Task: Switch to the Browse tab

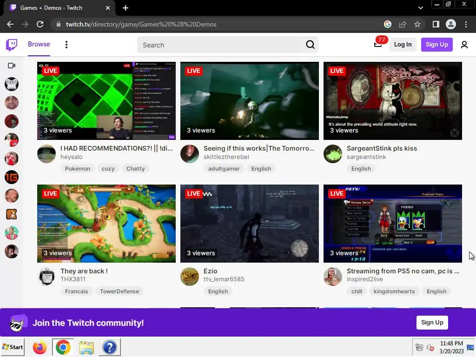Action: point(39,44)
